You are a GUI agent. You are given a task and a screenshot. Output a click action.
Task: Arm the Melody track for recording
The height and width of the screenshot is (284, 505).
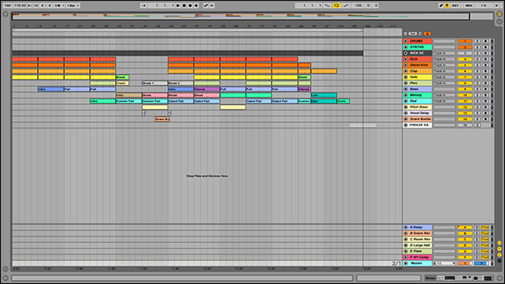(485, 95)
